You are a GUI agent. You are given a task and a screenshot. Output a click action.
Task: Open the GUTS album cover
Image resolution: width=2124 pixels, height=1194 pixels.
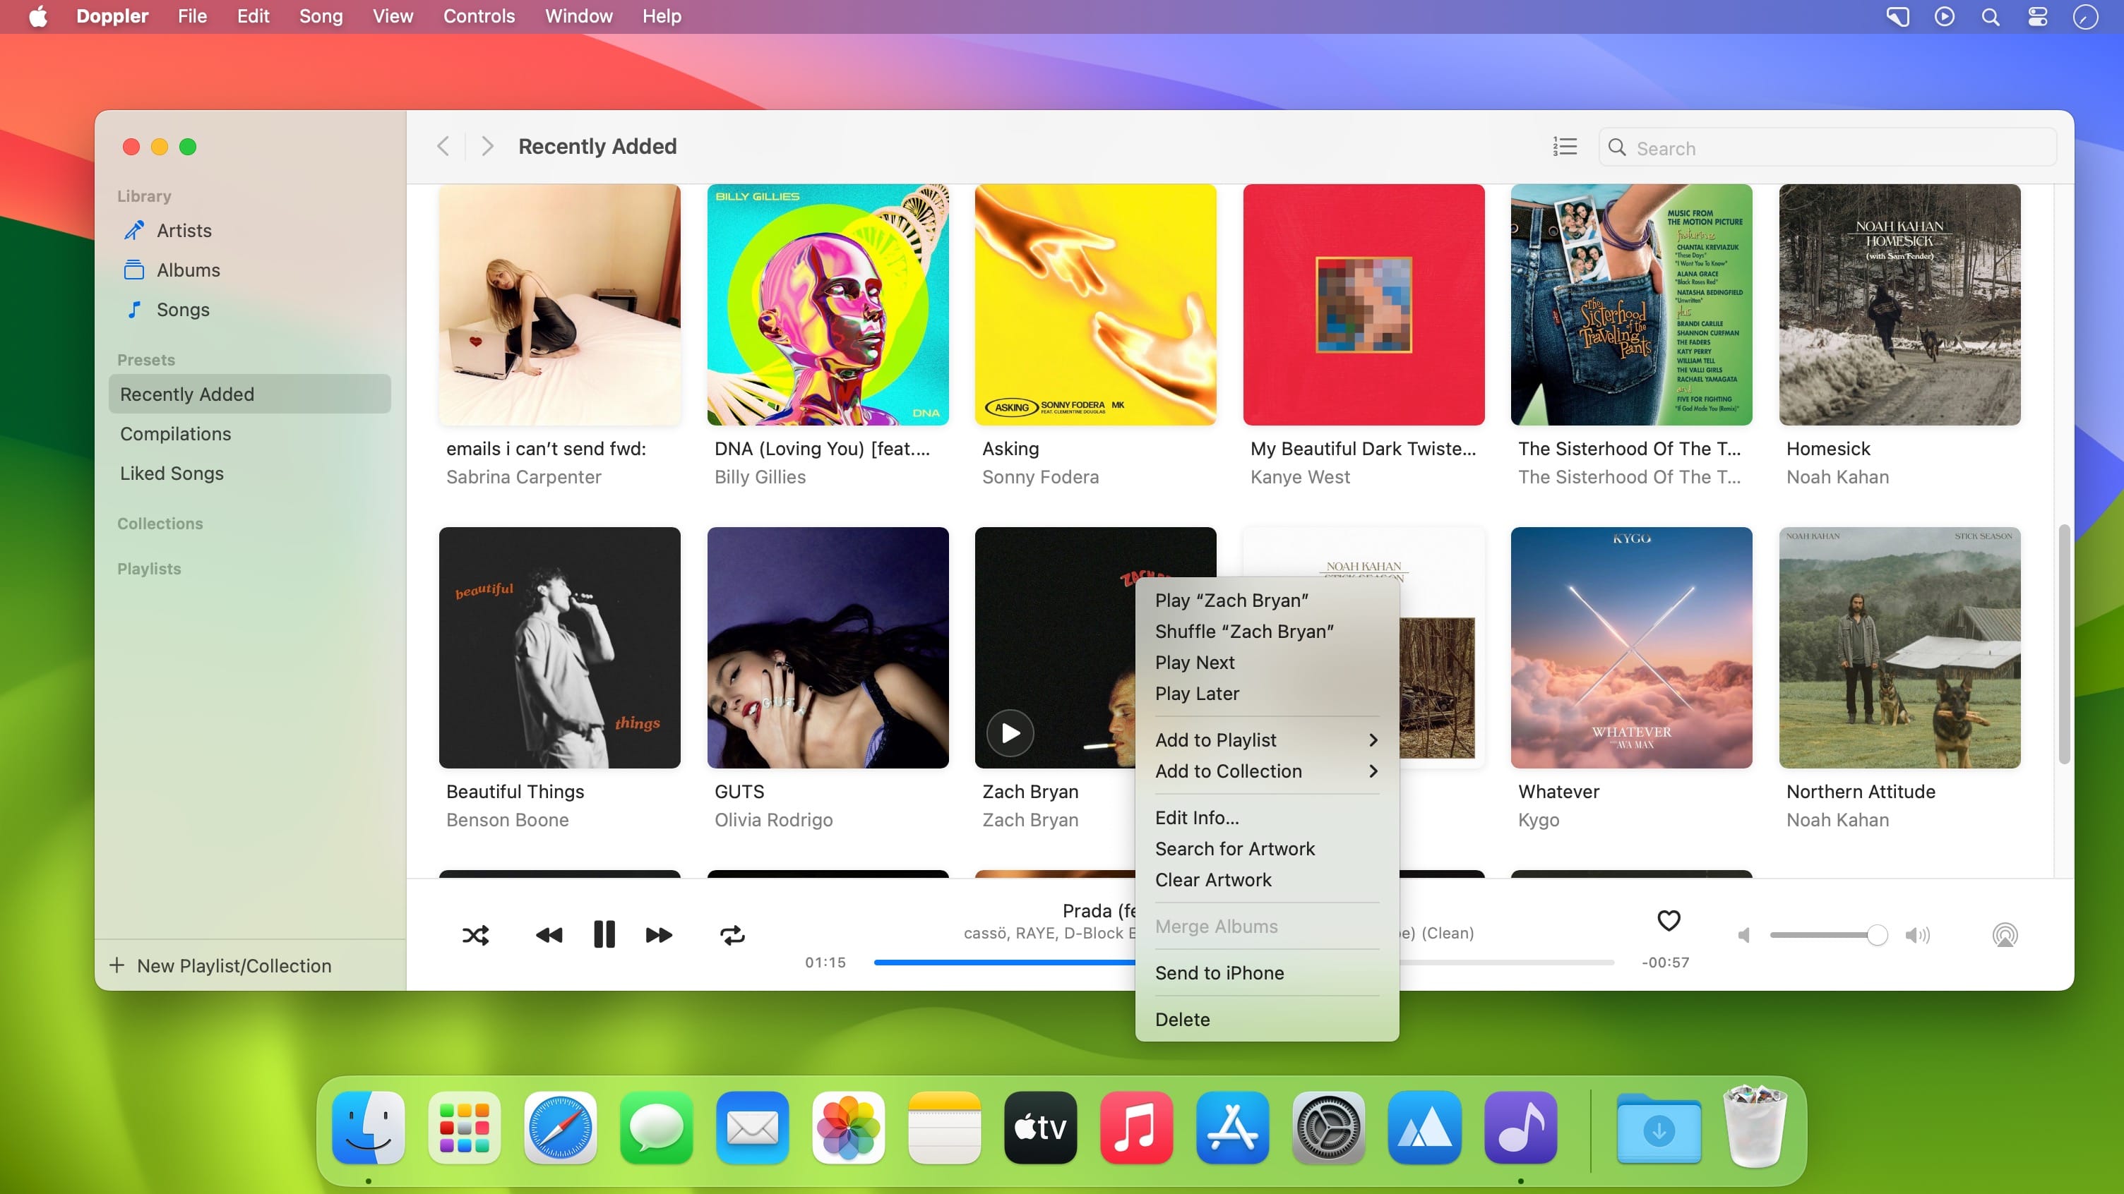click(x=828, y=648)
